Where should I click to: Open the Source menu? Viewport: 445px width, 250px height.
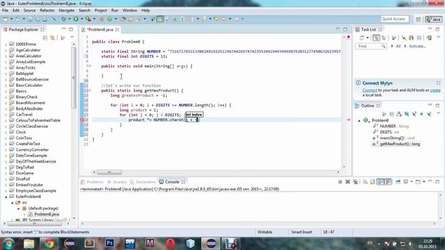point(29,10)
